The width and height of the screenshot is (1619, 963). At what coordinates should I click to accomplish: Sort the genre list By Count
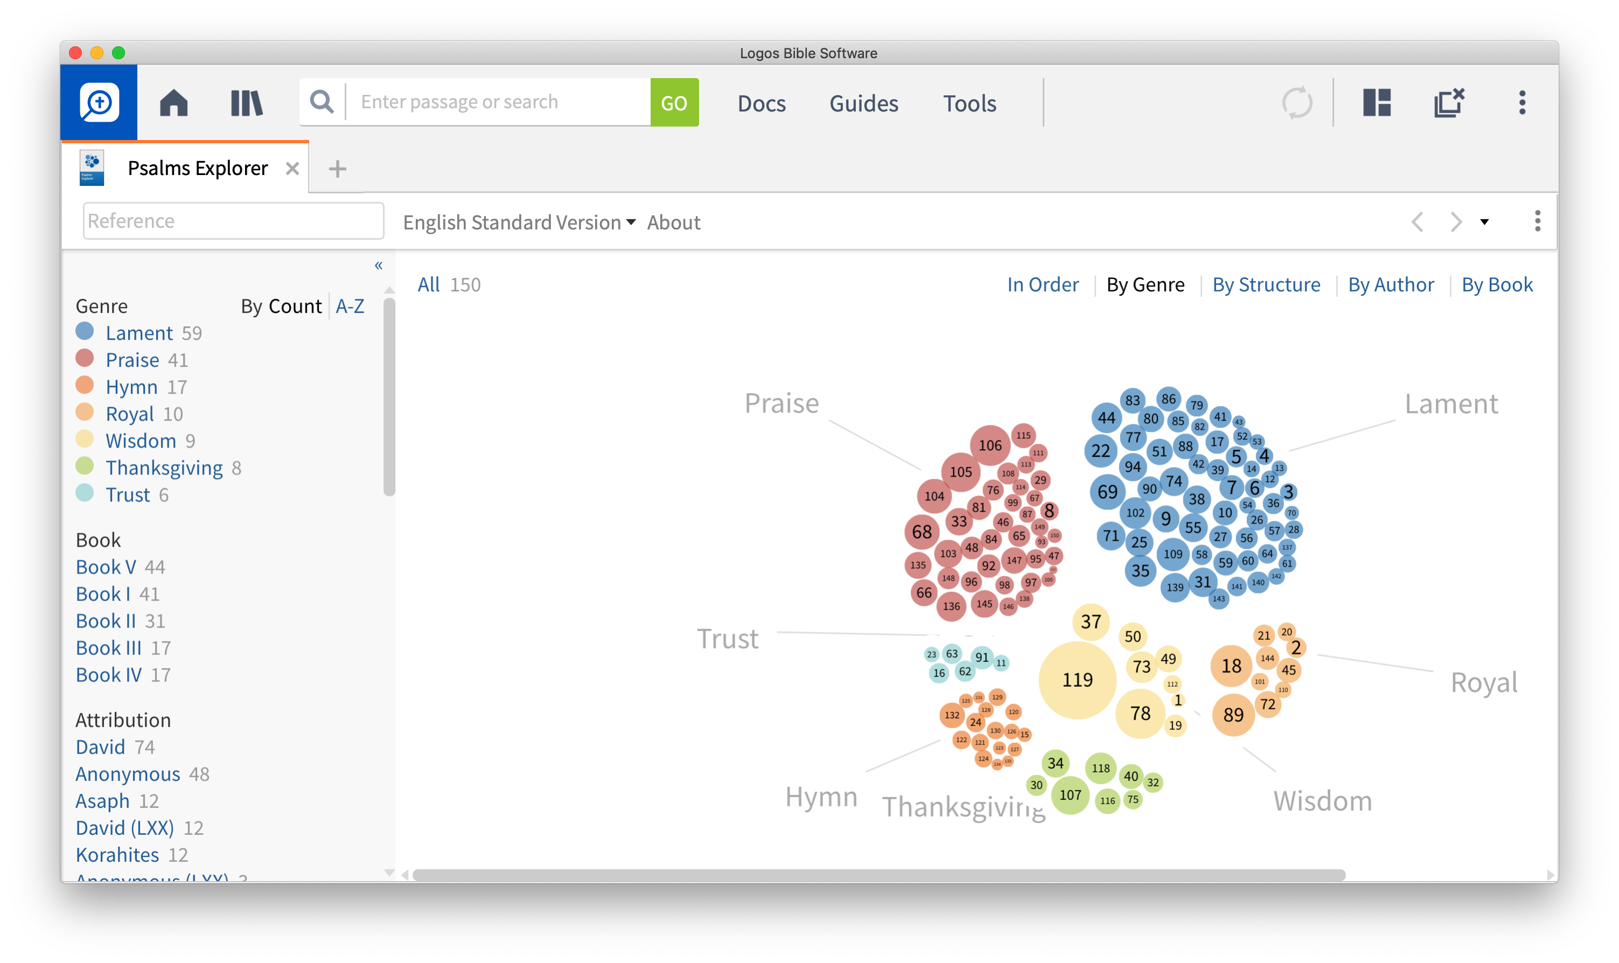coord(281,305)
